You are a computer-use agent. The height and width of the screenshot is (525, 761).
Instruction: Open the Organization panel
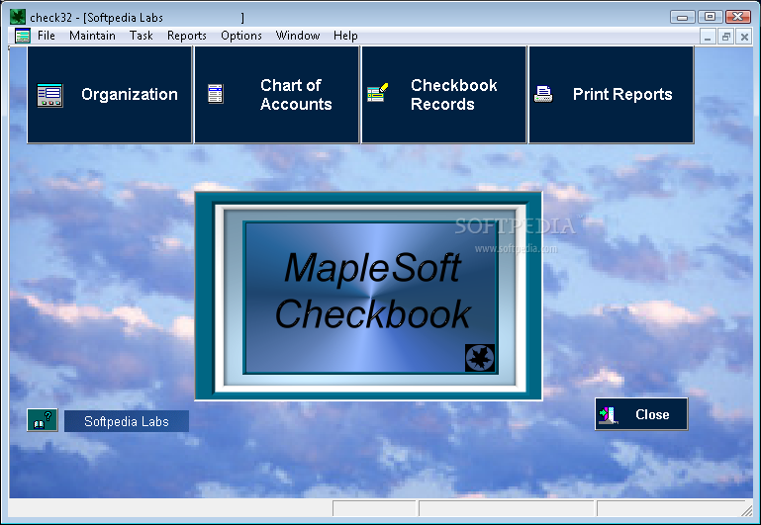tap(110, 95)
